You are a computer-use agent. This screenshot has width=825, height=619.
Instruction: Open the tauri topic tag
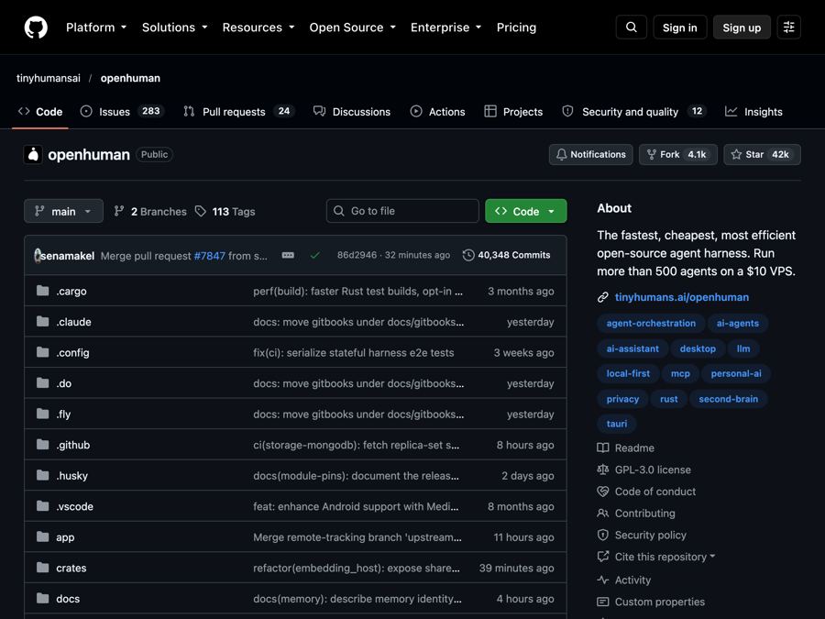point(617,424)
